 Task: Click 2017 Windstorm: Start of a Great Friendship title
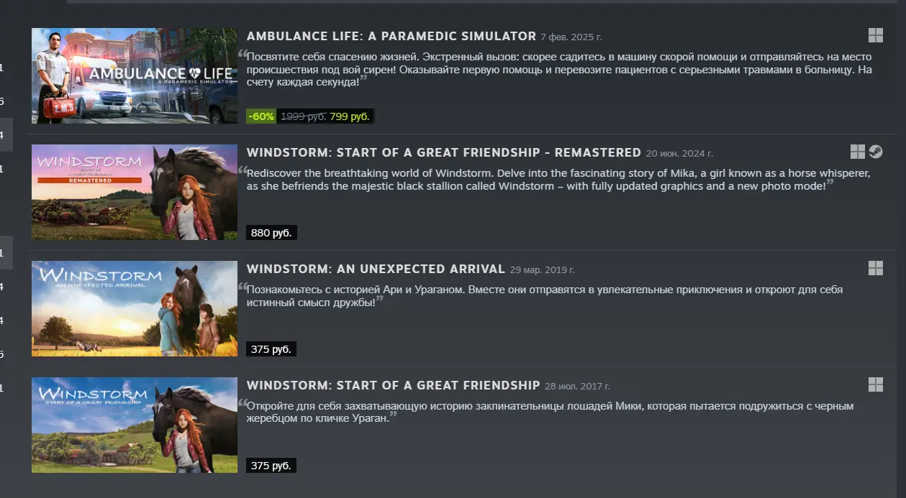(393, 385)
